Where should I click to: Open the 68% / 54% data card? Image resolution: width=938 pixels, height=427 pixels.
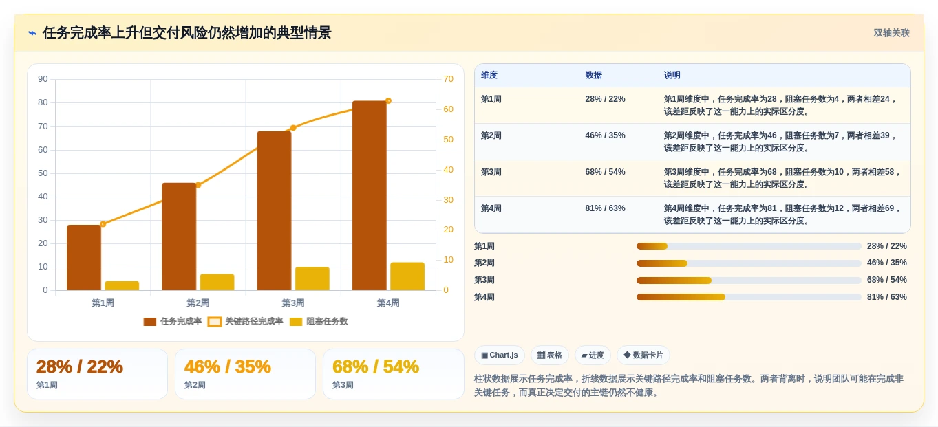tap(394, 374)
